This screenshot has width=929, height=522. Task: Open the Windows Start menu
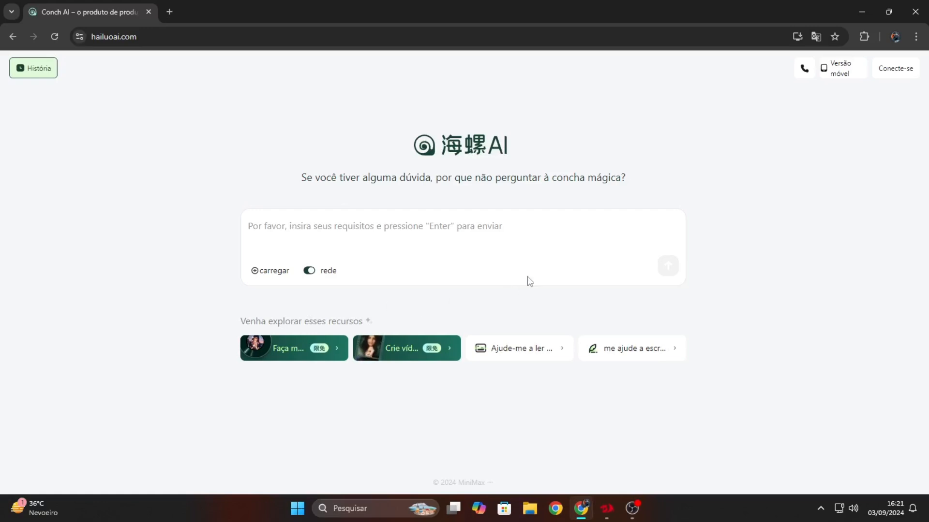[298, 508]
